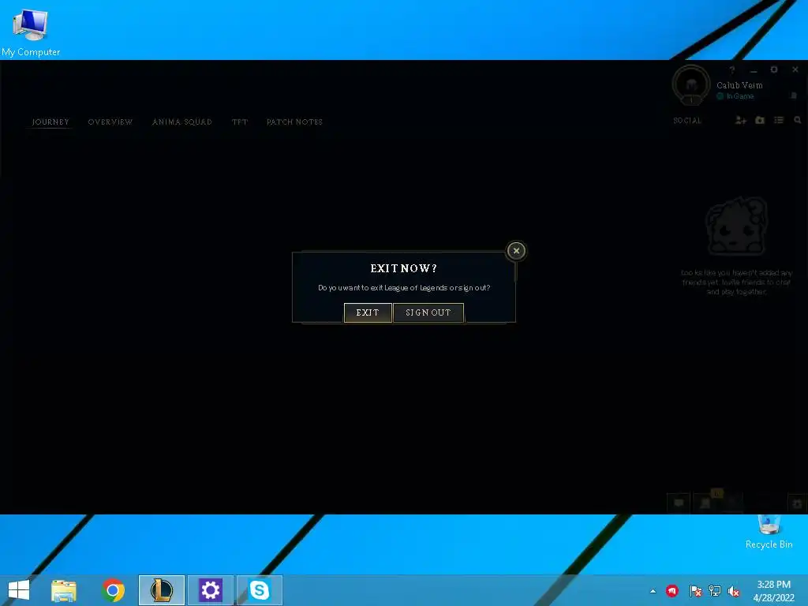Screen dimensions: 808x606
Task: Open the chat bubble icon at bottom
Action: coord(679,503)
